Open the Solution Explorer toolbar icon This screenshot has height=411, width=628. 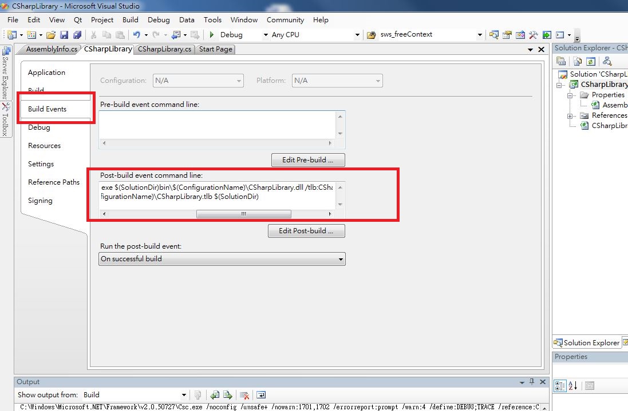pos(494,35)
